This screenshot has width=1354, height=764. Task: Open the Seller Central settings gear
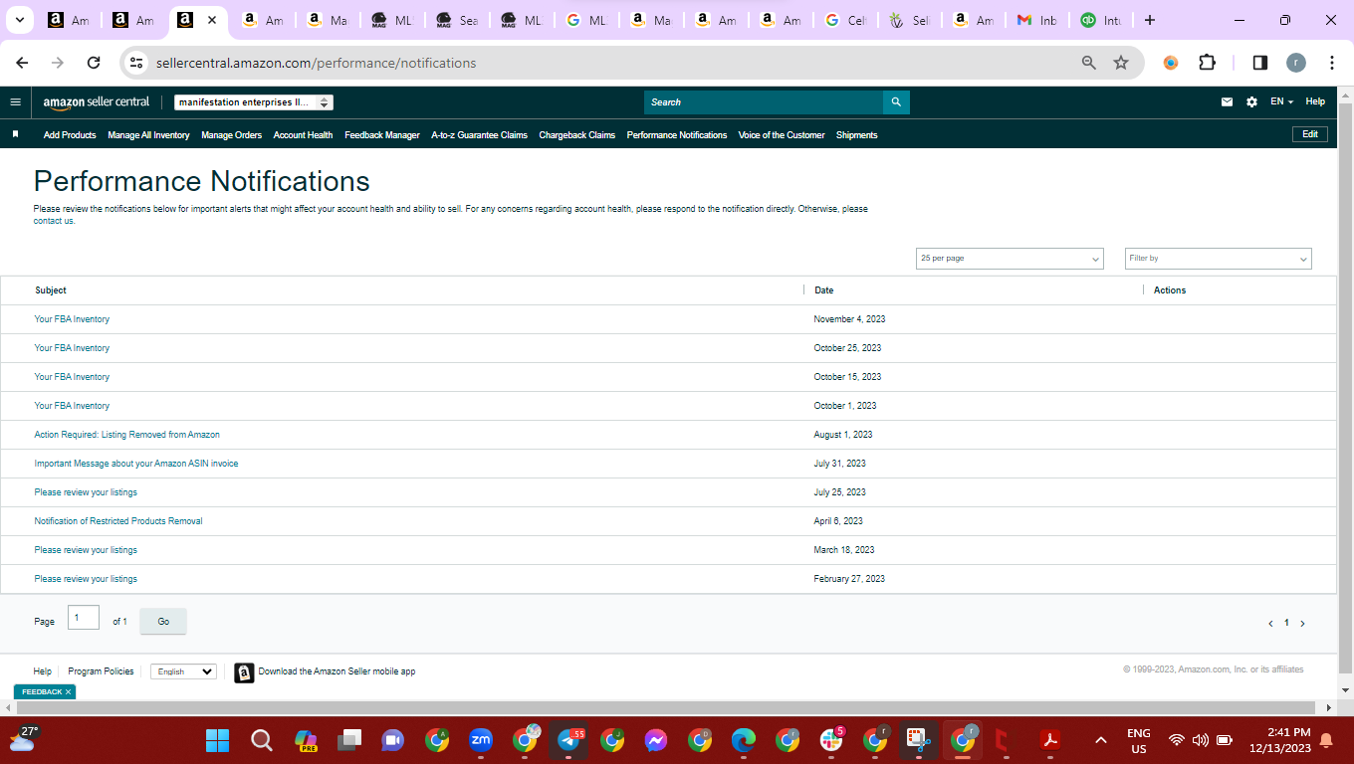click(x=1251, y=101)
